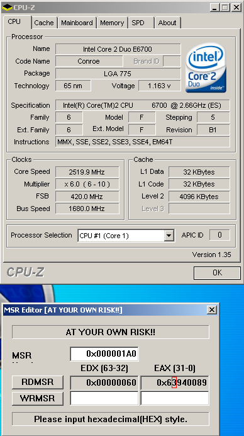Image resolution: width=244 pixels, height=436 pixels.
Task: Minimize the CPU-Z window
Action: 214,7
